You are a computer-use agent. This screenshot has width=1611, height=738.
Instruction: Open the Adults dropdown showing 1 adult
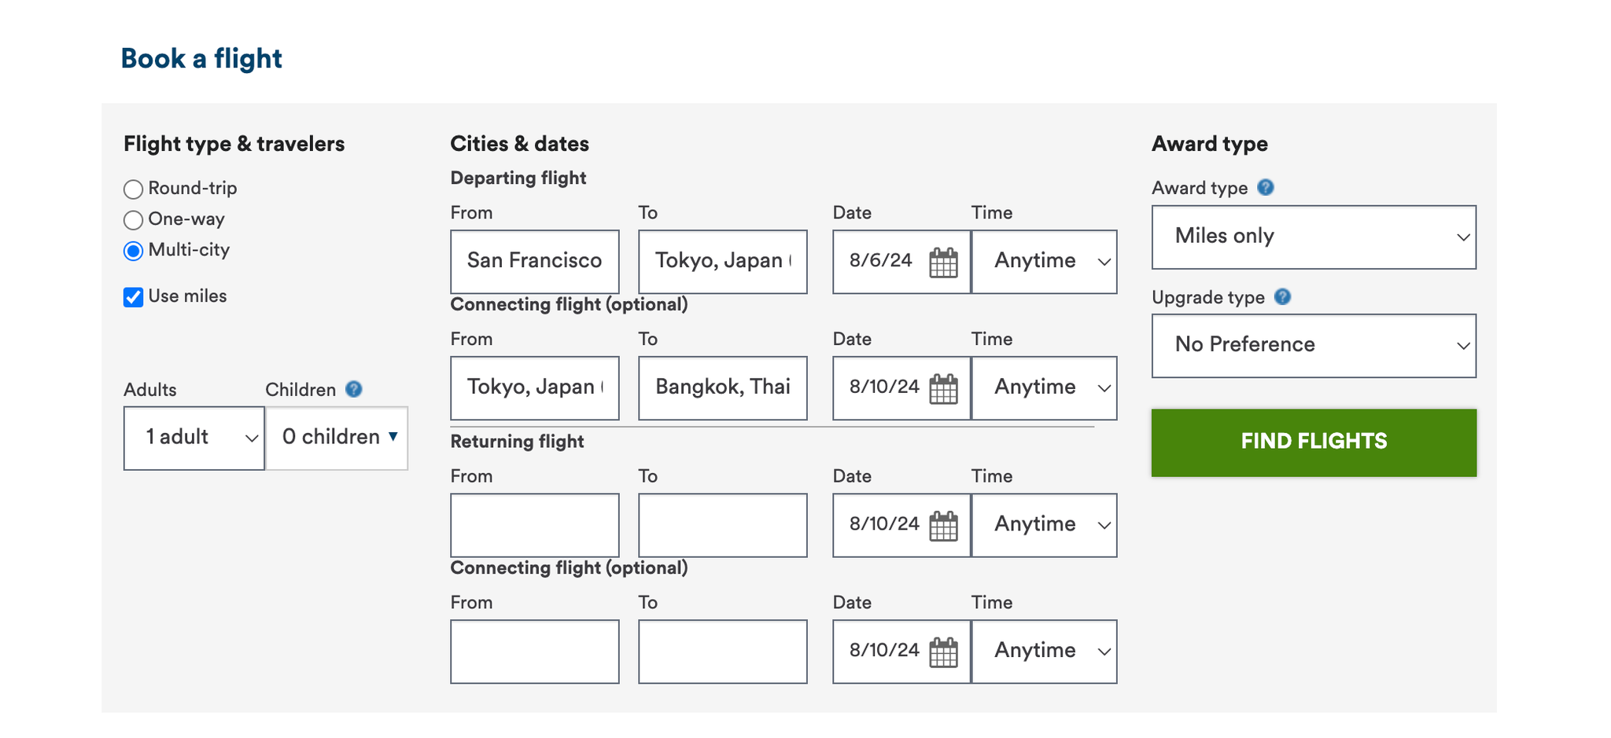point(194,438)
